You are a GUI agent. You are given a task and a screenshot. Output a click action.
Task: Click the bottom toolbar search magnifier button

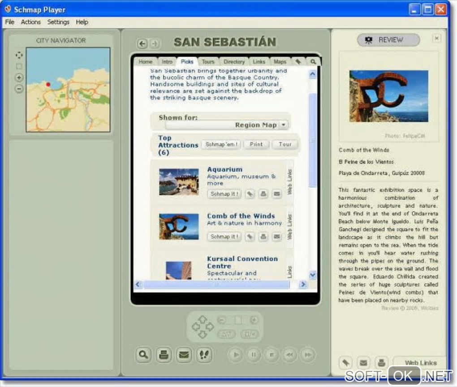143,355
